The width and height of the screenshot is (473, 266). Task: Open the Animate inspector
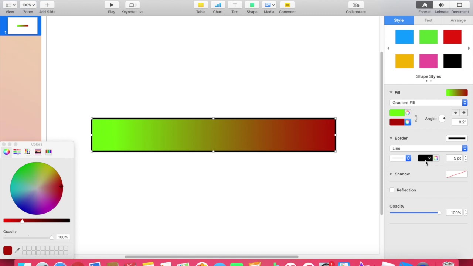(x=441, y=5)
